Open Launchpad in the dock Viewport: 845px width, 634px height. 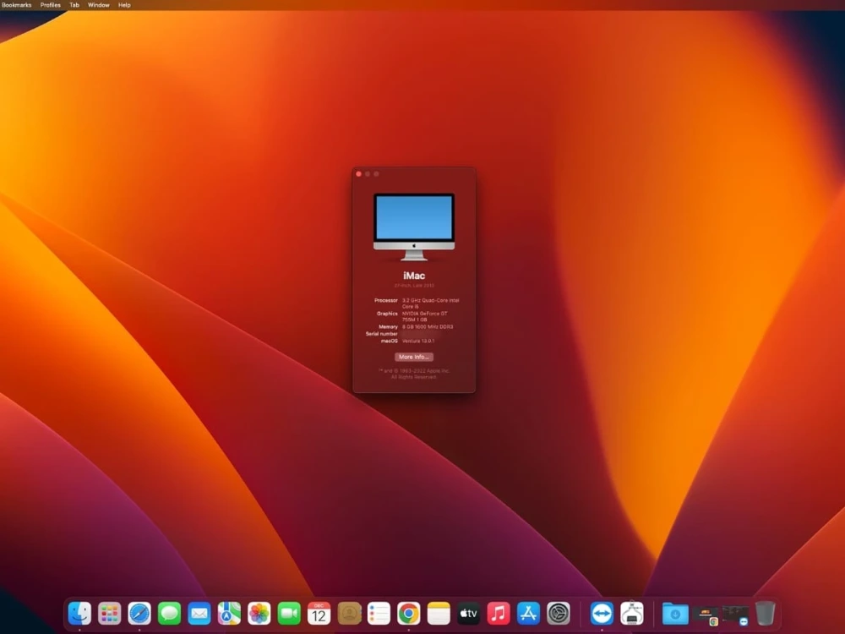(x=109, y=613)
